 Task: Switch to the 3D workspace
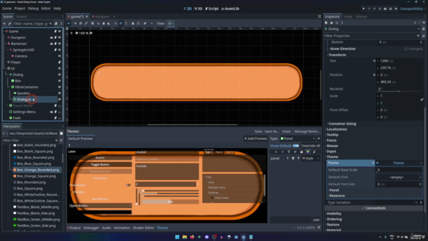point(199,9)
